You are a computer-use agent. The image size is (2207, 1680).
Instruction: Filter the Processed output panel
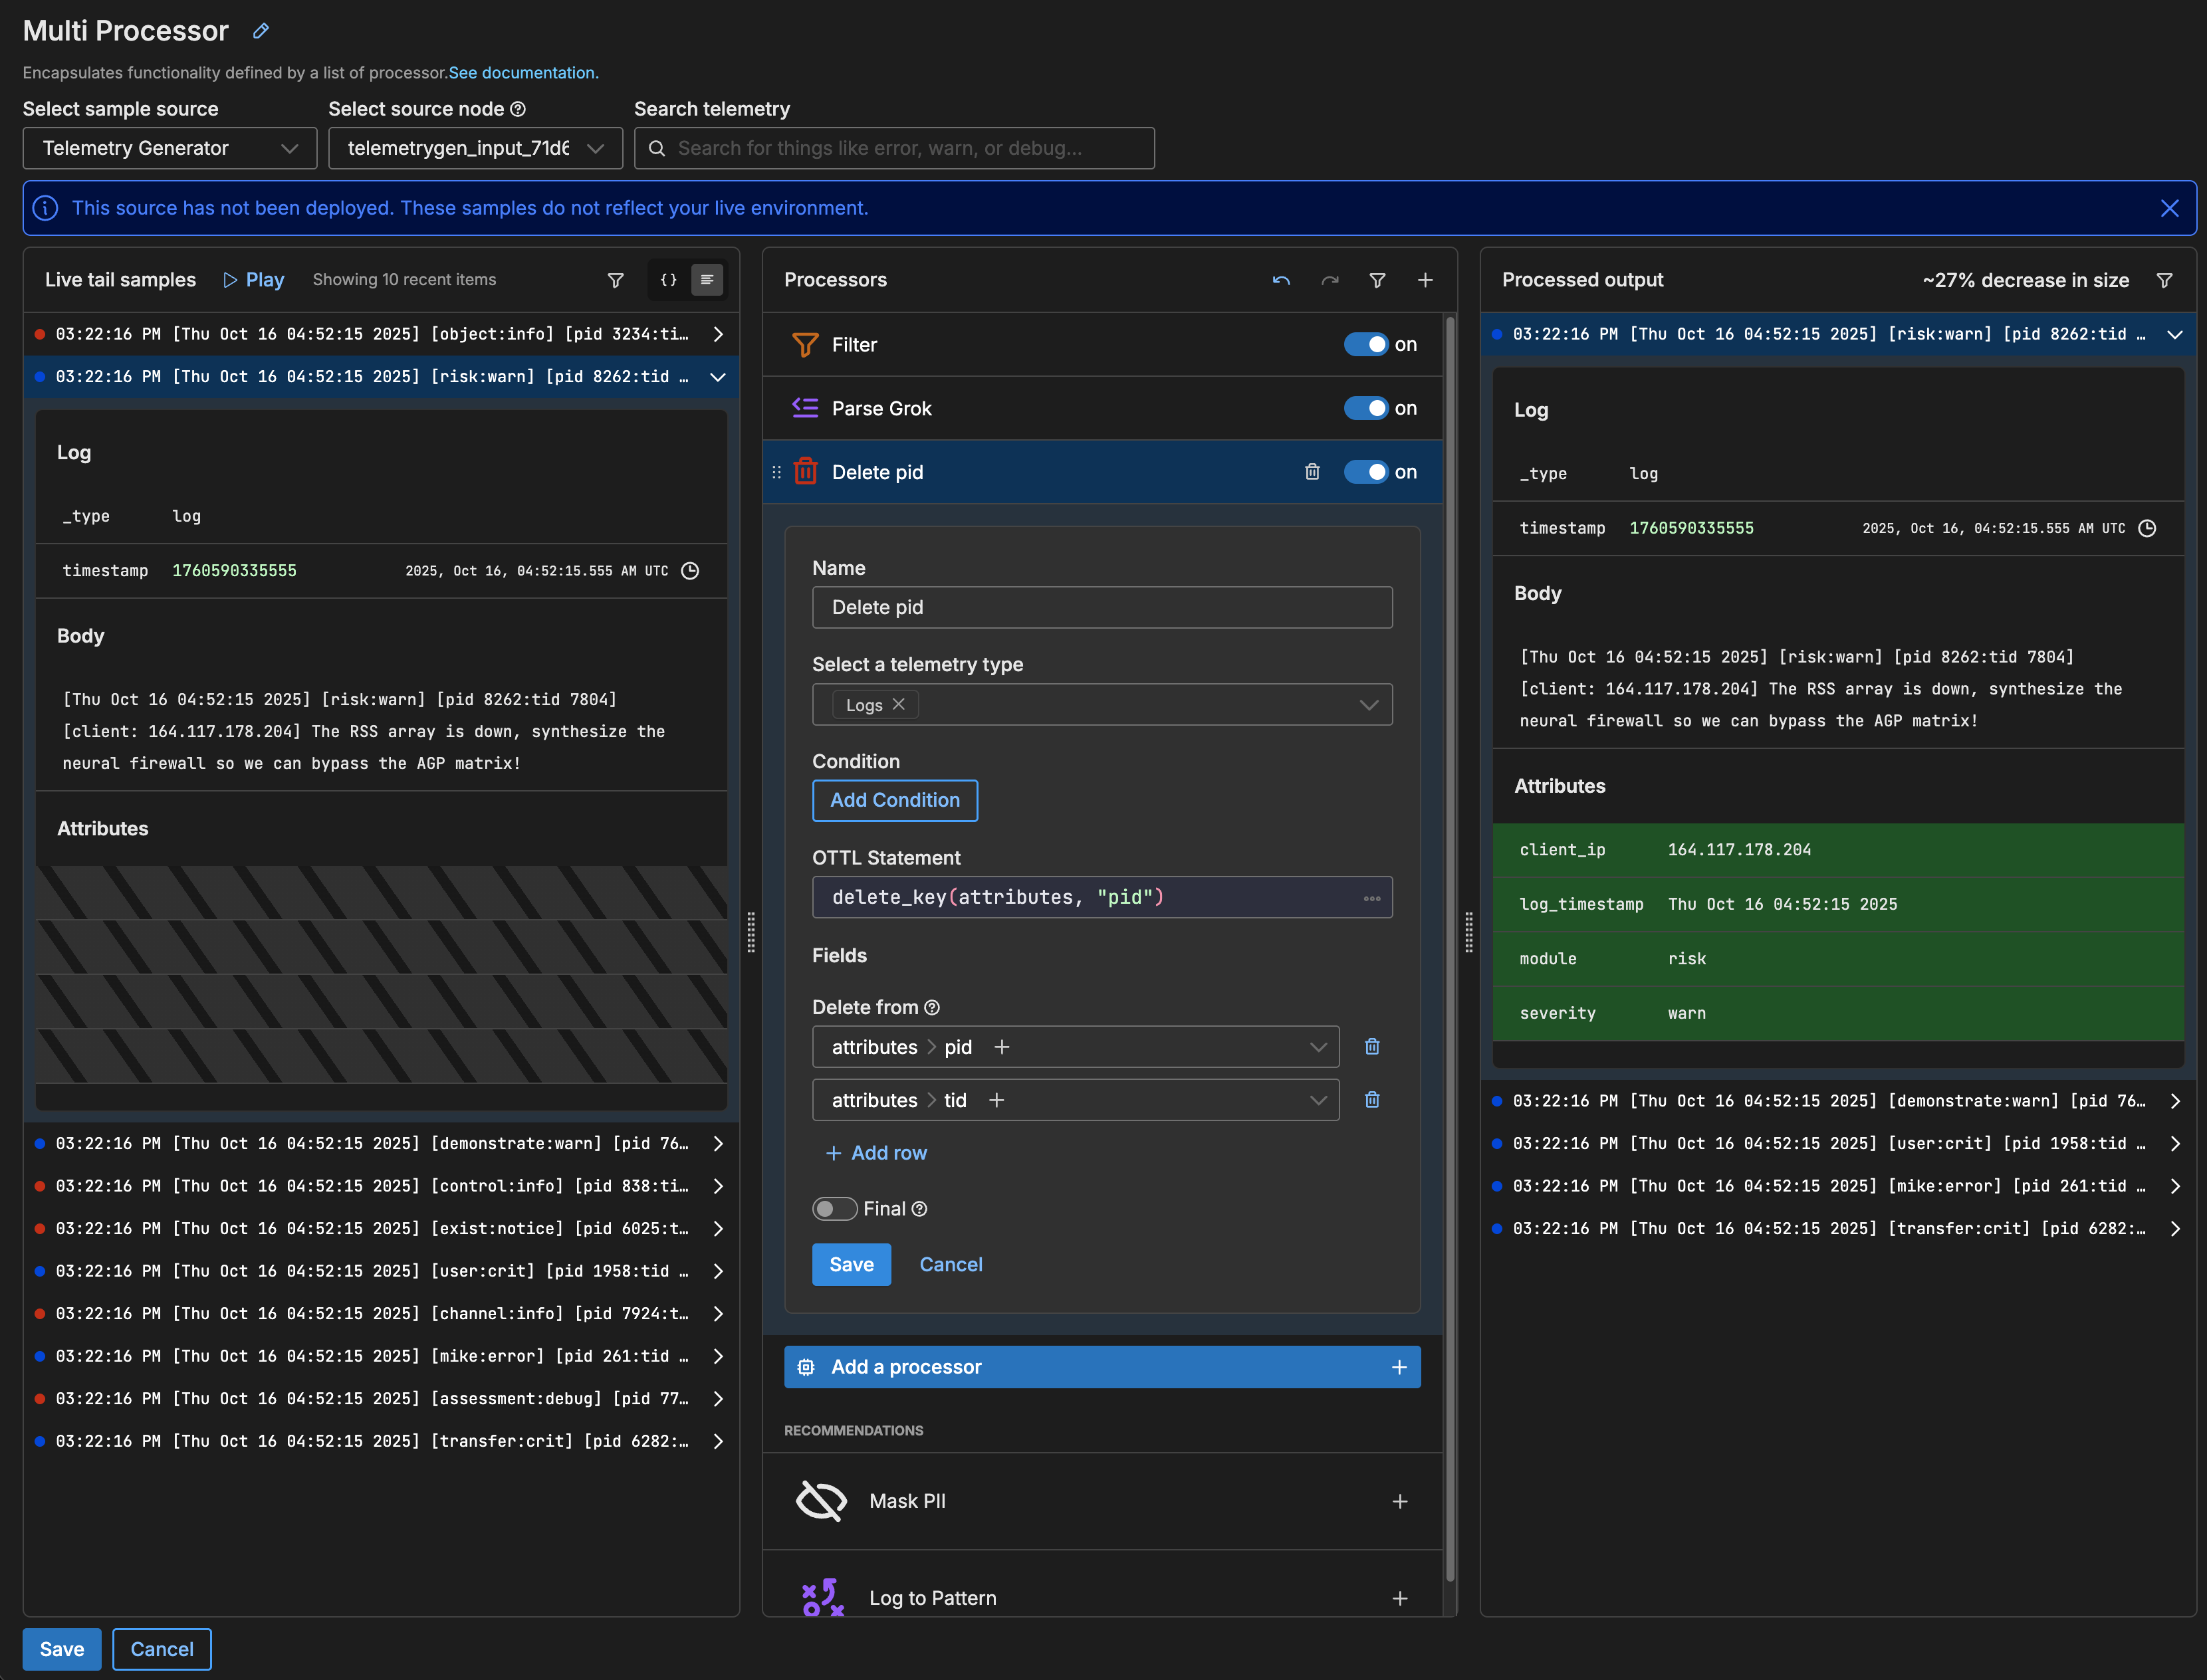[x=2164, y=280]
